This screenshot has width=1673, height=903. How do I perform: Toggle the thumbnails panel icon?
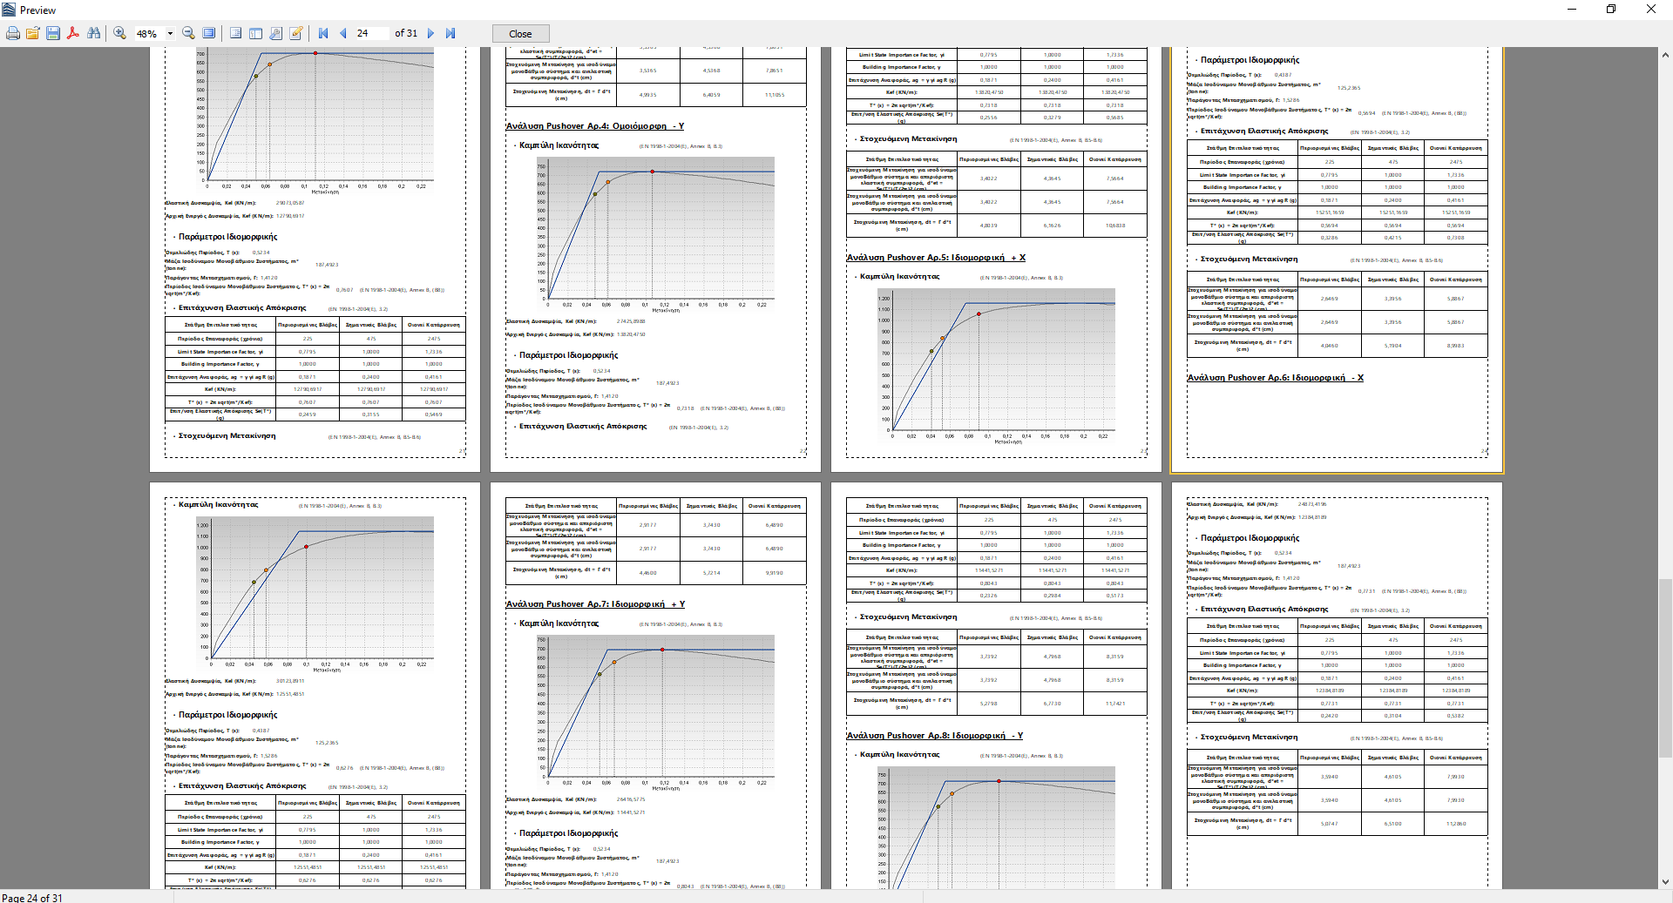255,33
